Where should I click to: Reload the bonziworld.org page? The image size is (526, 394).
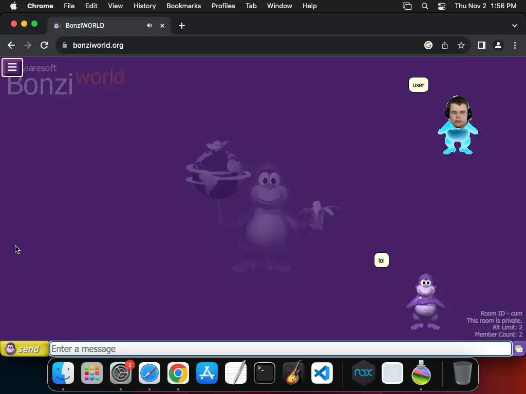point(44,45)
